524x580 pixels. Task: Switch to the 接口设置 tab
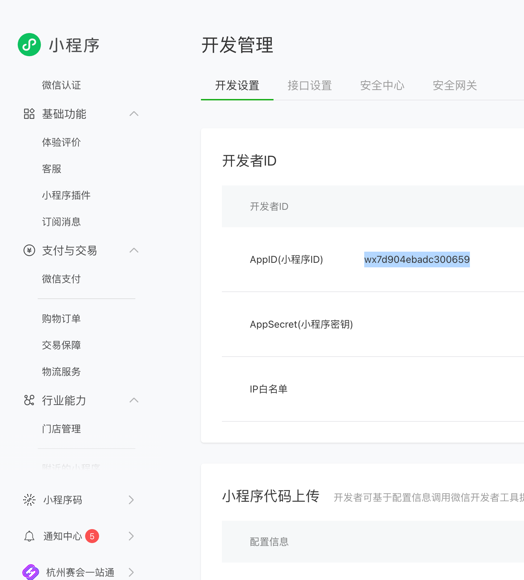(310, 85)
